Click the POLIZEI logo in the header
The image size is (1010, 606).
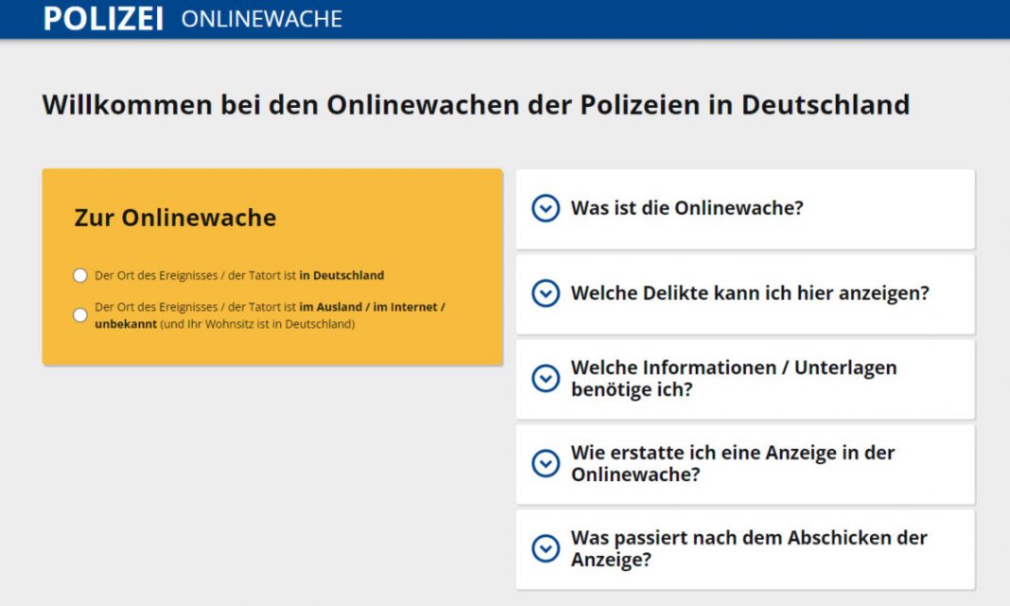pyautogui.click(x=103, y=19)
